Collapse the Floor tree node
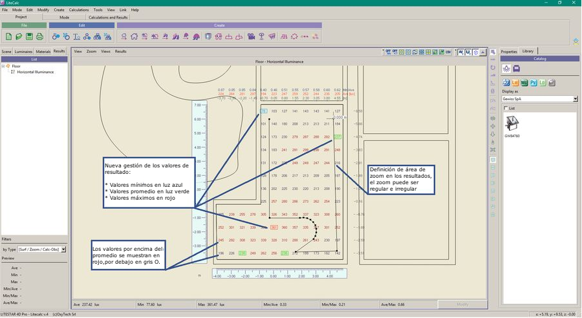Viewport: 582px width, 318px height. click(4, 66)
